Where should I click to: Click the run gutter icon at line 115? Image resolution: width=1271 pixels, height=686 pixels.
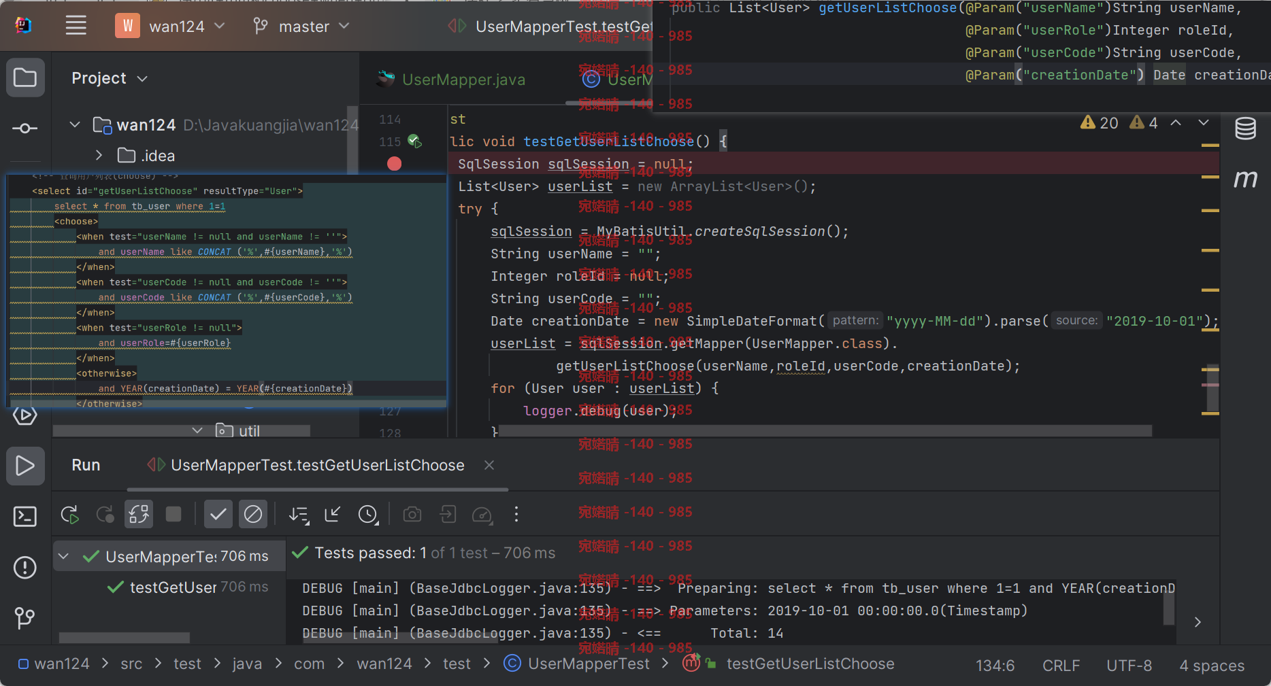click(x=414, y=141)
